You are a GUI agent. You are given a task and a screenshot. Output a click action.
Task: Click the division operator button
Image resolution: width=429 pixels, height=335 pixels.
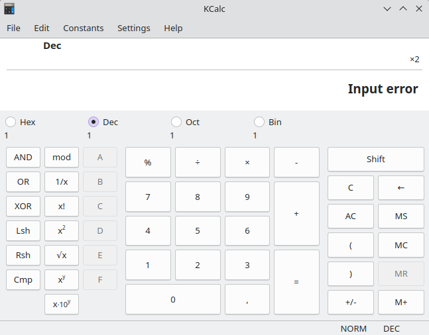pos(198,162)
